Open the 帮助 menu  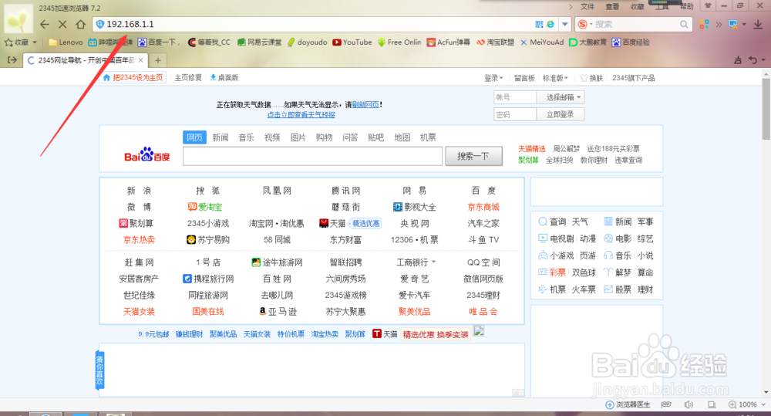(686, 6)
